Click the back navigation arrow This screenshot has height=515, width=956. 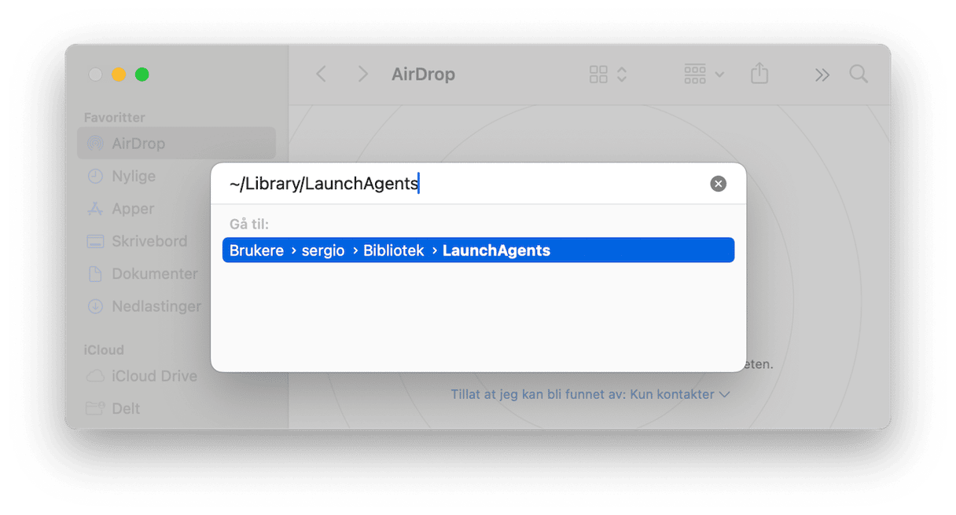point(321,74)
